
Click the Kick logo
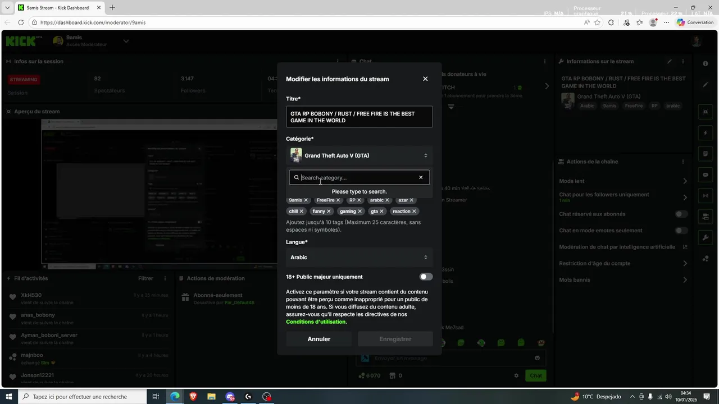point(24,41)
